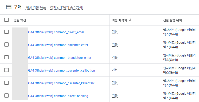Open GA4 Official (web) common_cscenter_kakaotalk link
This screenshot has width=199, height=102.
(61, 83)
